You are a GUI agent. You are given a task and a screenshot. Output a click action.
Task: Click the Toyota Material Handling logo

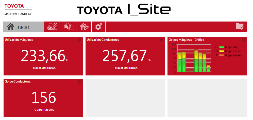(18, 10)
